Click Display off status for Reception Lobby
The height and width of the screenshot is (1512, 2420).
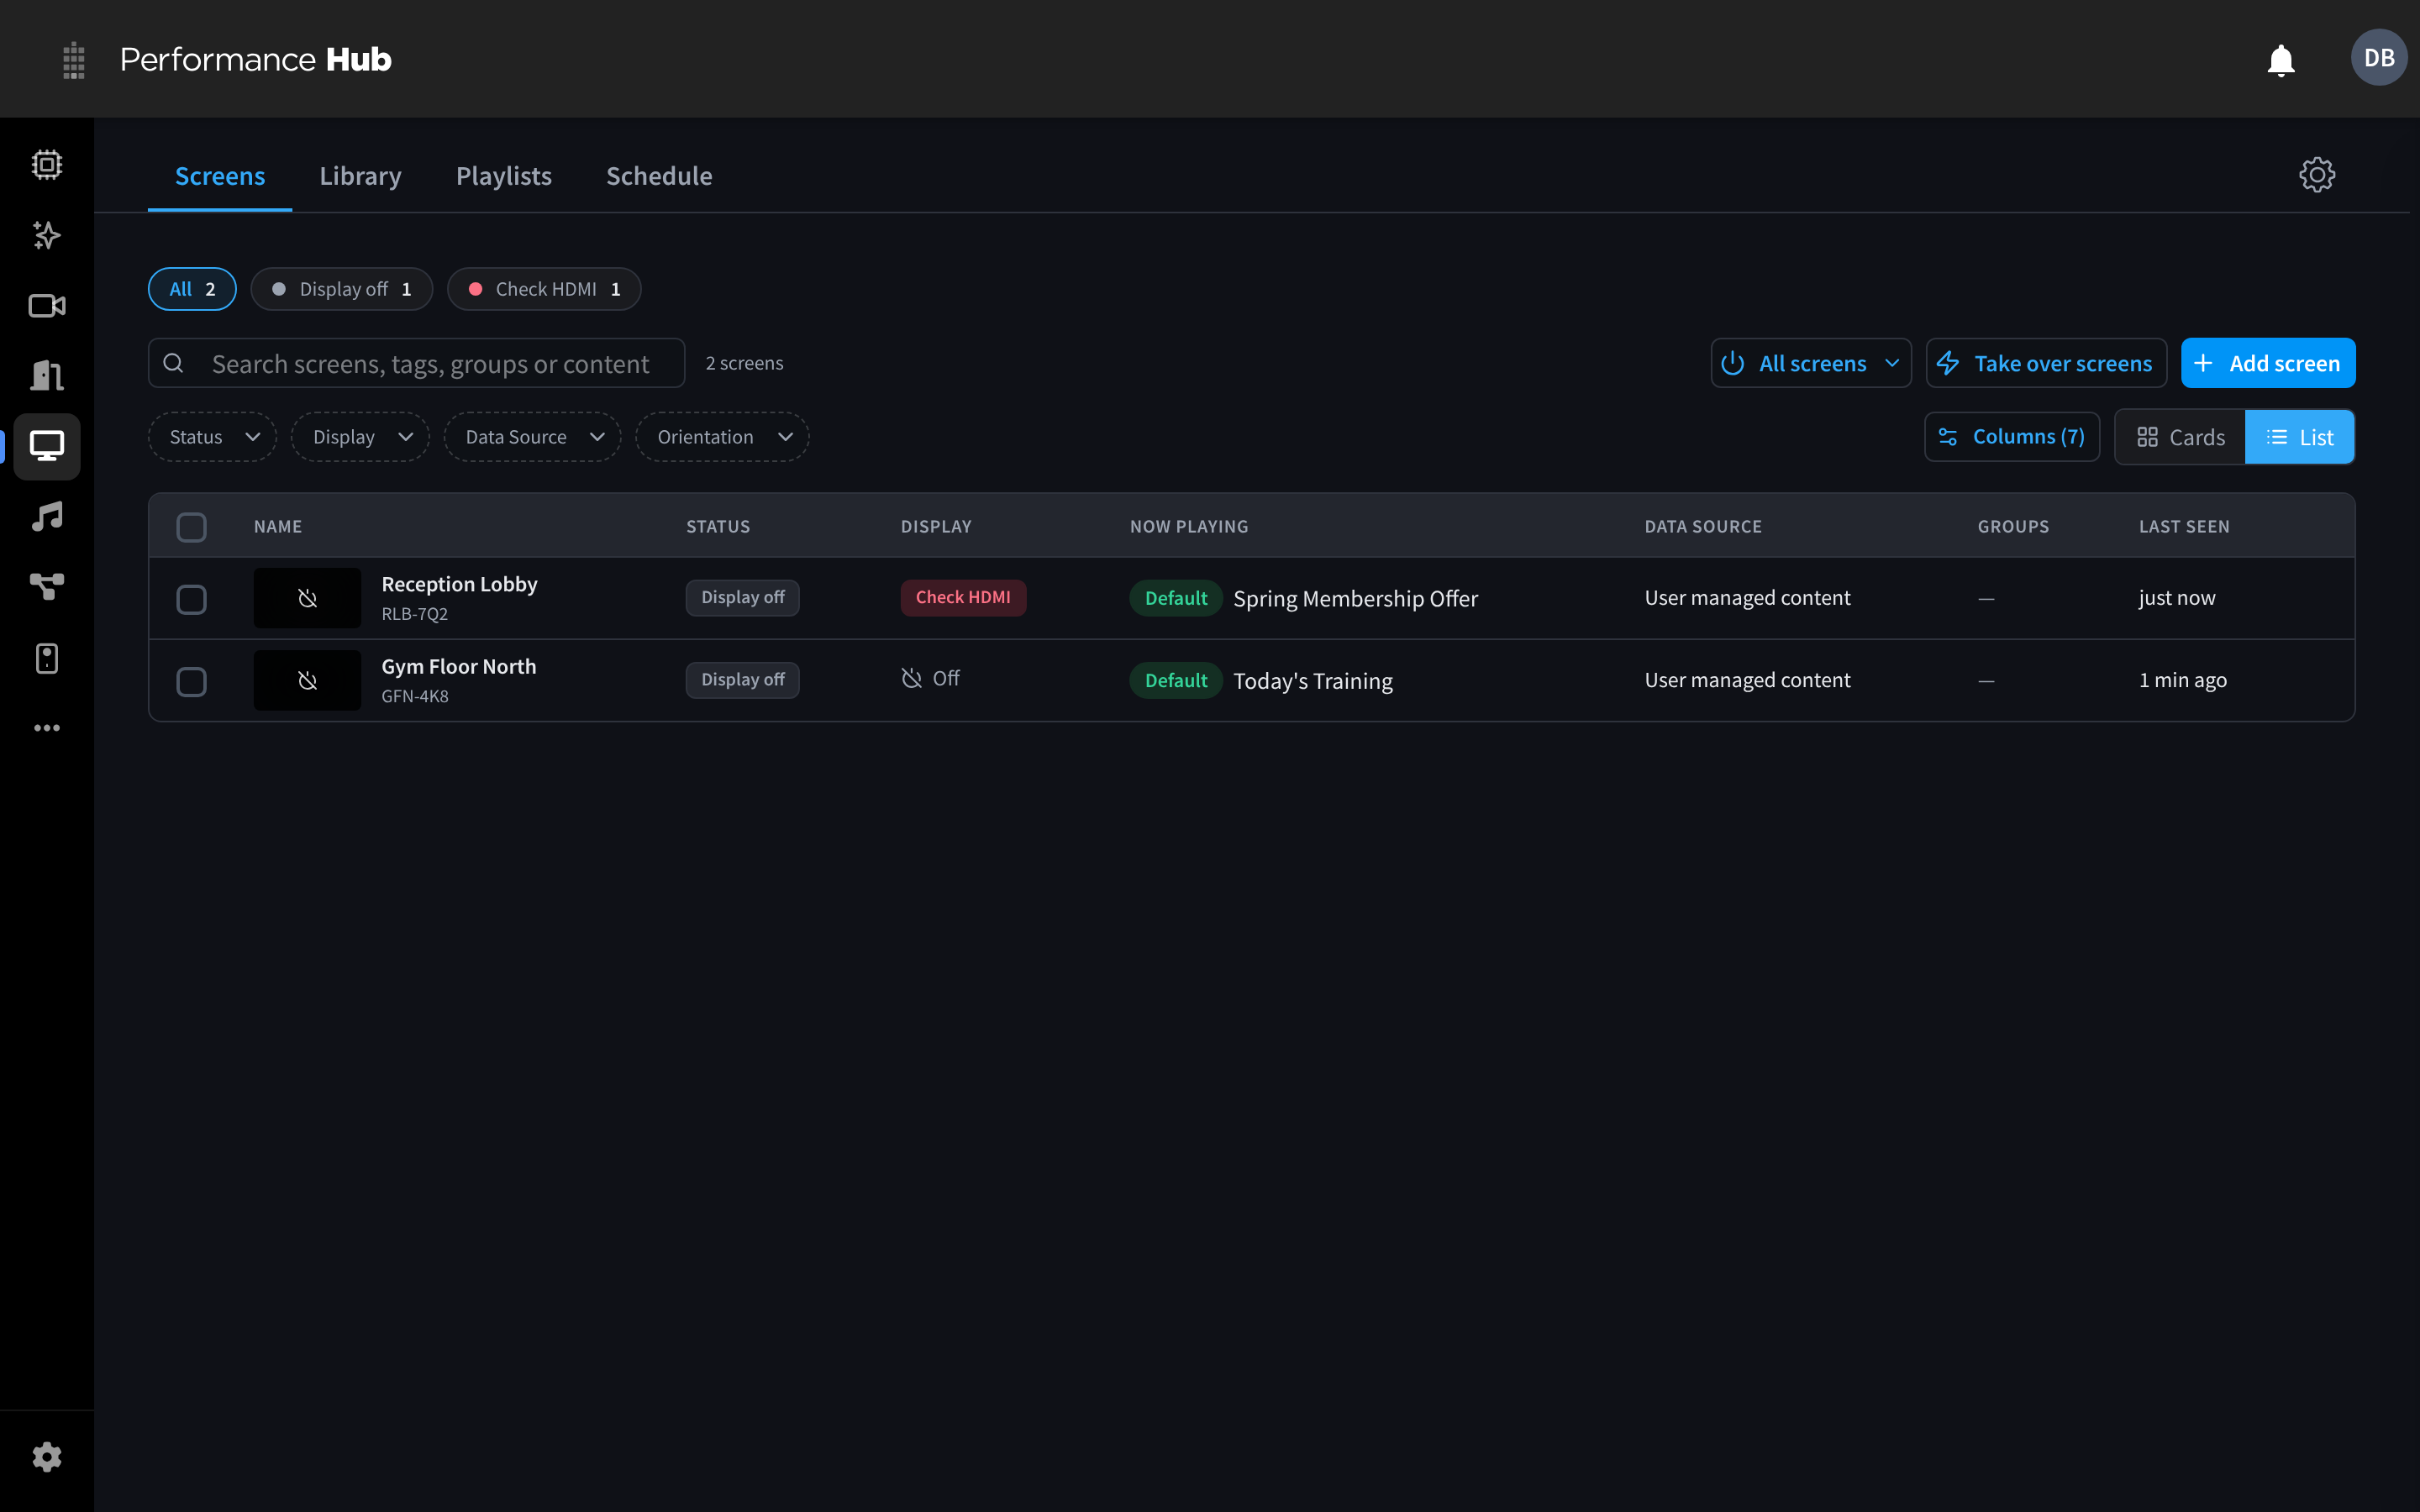pyautogui.click(x=743, y=597)
